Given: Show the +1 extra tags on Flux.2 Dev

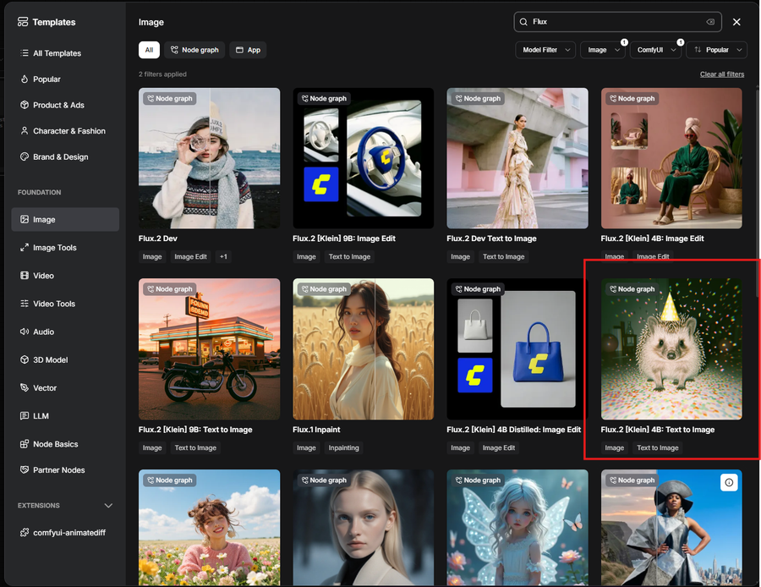Looking at the screenshot, I should point(223,257).
